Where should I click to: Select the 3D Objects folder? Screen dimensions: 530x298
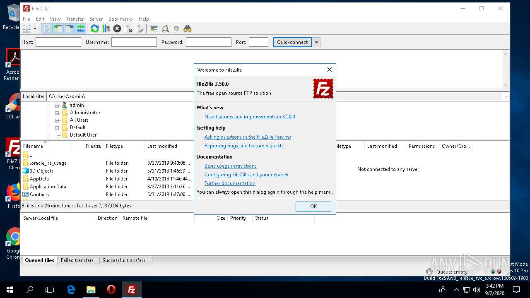41,171
